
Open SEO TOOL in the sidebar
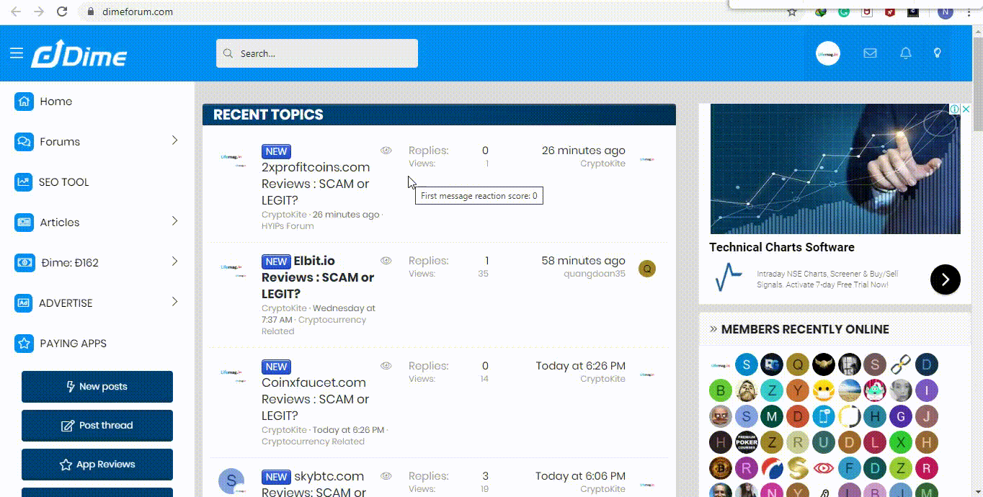click(64, 182)
